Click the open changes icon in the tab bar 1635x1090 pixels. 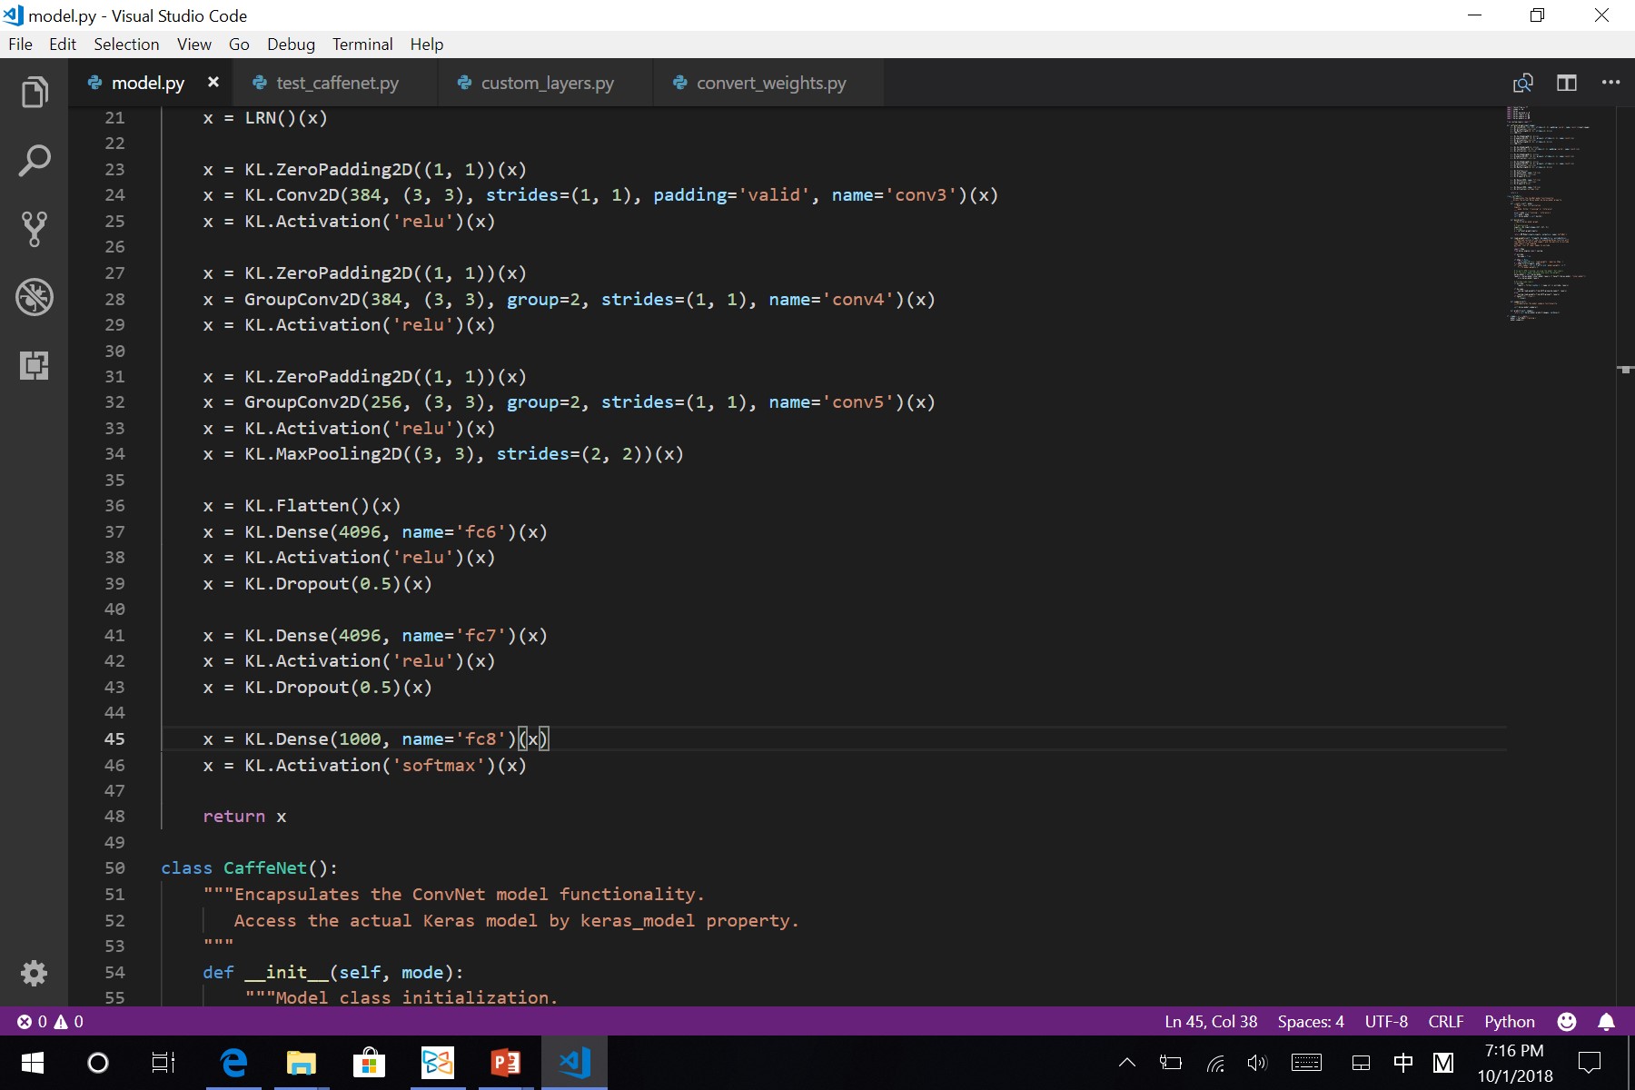[1523, 83]
